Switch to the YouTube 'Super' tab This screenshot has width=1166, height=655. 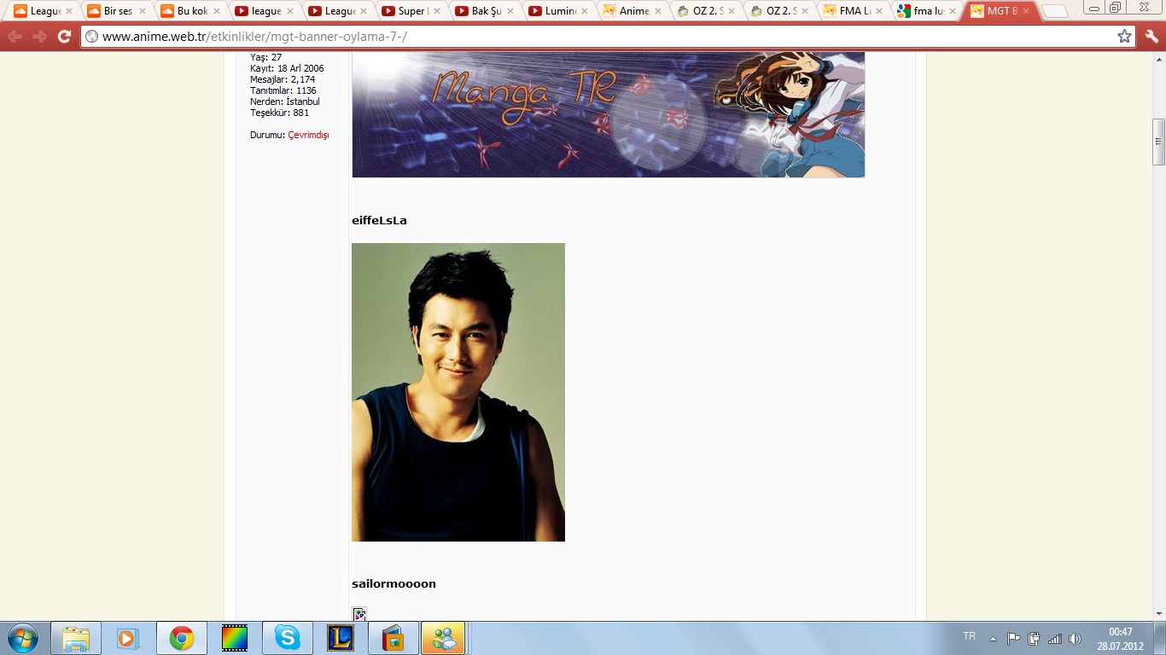(x=412, y=11)
